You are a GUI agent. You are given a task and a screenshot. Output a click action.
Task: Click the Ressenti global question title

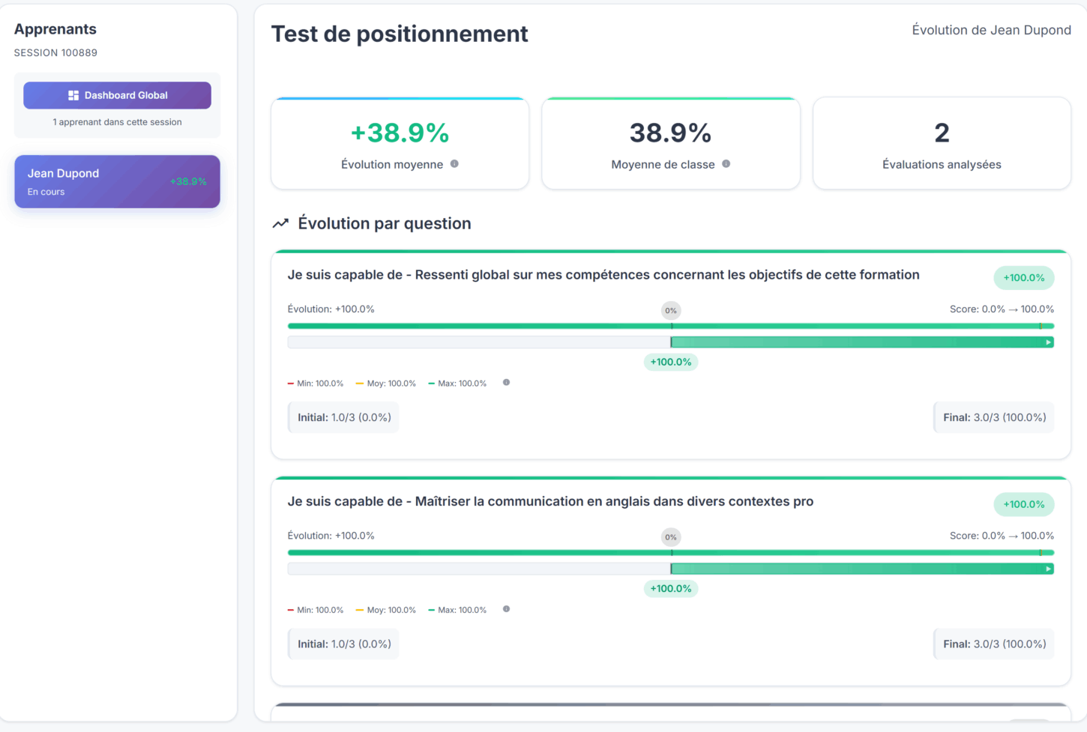coord(603,275)
